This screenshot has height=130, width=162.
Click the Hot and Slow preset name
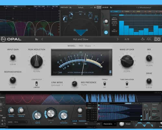tap(81, 39)
